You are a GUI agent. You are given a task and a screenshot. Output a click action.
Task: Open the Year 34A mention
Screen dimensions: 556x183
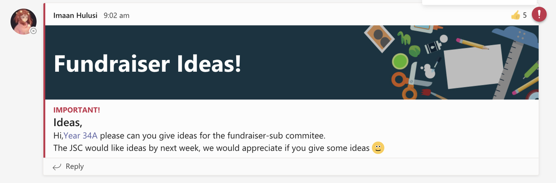click(81, 136)
